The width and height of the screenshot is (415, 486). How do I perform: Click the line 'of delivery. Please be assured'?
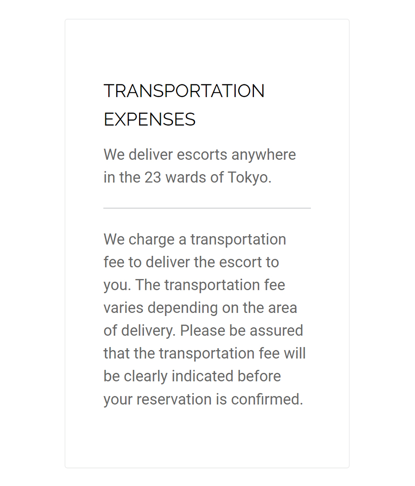click(x=203, y=330)
